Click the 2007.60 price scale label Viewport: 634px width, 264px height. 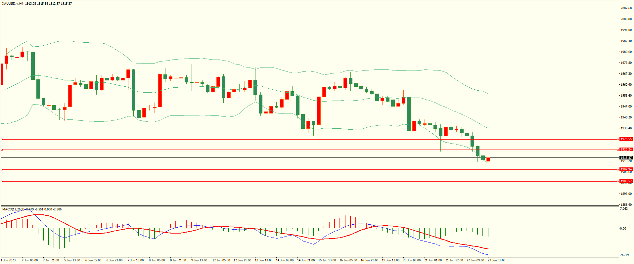click(x=626, y=8)
